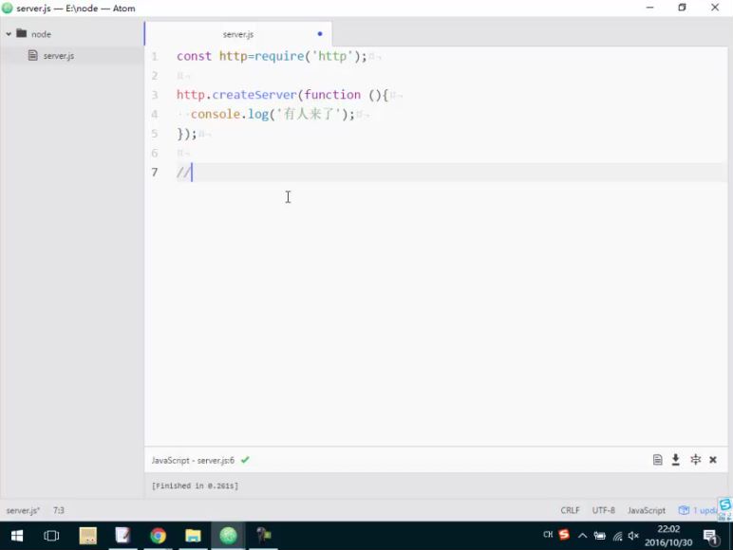The image size is (733, 550).
Task: Collapse the node project folder
Action: coord(9,34)
